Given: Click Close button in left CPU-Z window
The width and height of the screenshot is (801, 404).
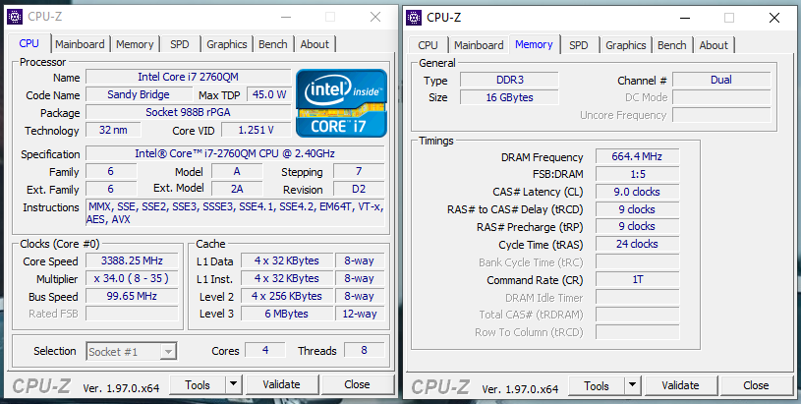Looking at the screenshot, I should point(357,384).
